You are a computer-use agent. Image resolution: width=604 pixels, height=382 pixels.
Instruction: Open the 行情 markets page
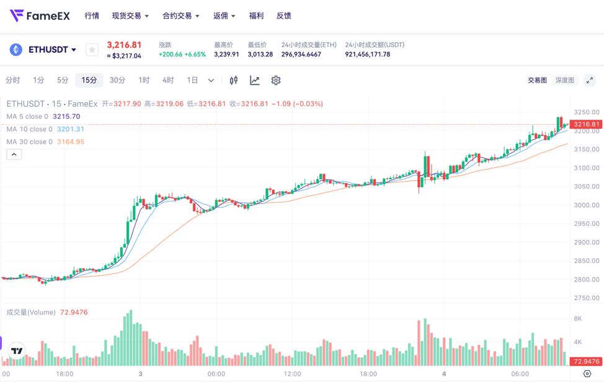pyautogui.click(x=92, y=16)
